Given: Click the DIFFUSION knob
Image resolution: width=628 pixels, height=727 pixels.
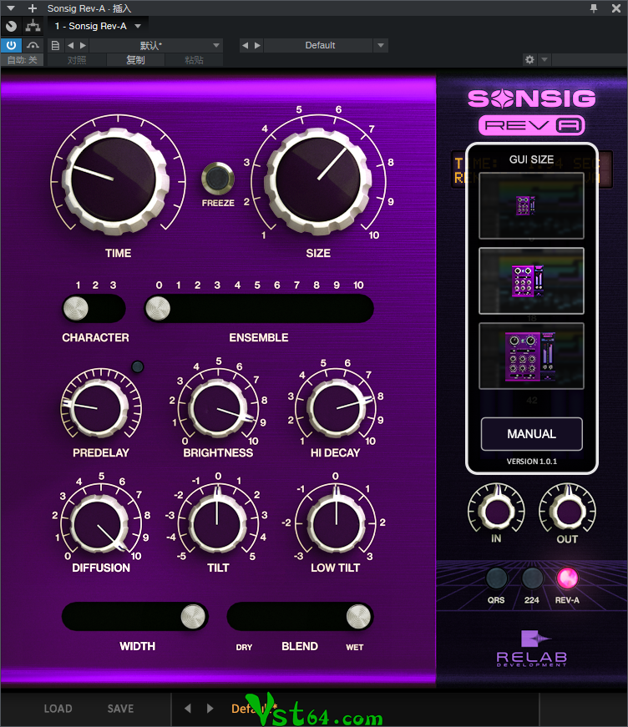Looking at the screenshot, I should pyautogui.click(x=98, y=524).
